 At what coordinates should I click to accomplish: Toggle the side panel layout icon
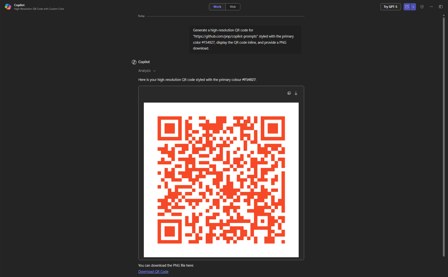(x=441, y=7)
